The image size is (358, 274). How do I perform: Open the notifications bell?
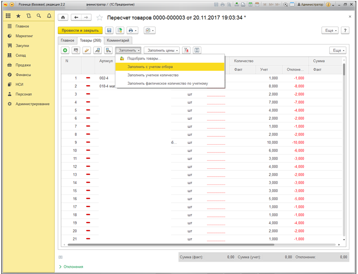[x=49, y=16]
